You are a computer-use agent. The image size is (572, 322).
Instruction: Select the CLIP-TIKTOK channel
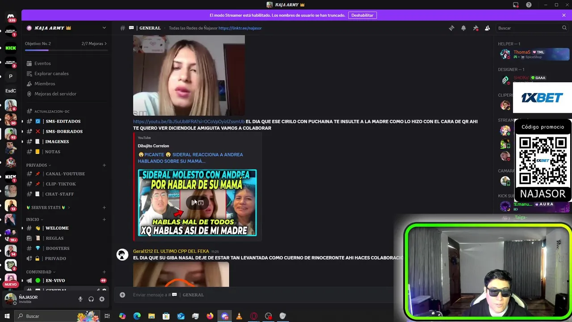[x=67, y=184]
